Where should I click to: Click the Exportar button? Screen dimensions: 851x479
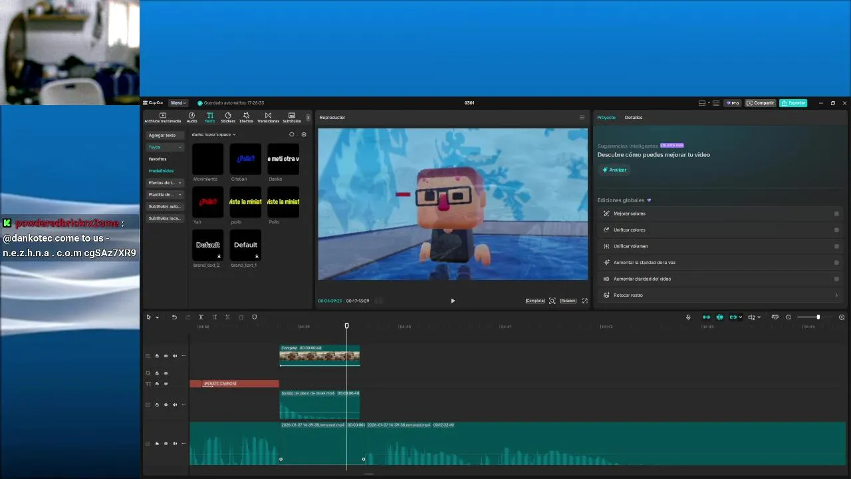click(x=793, y=103)
